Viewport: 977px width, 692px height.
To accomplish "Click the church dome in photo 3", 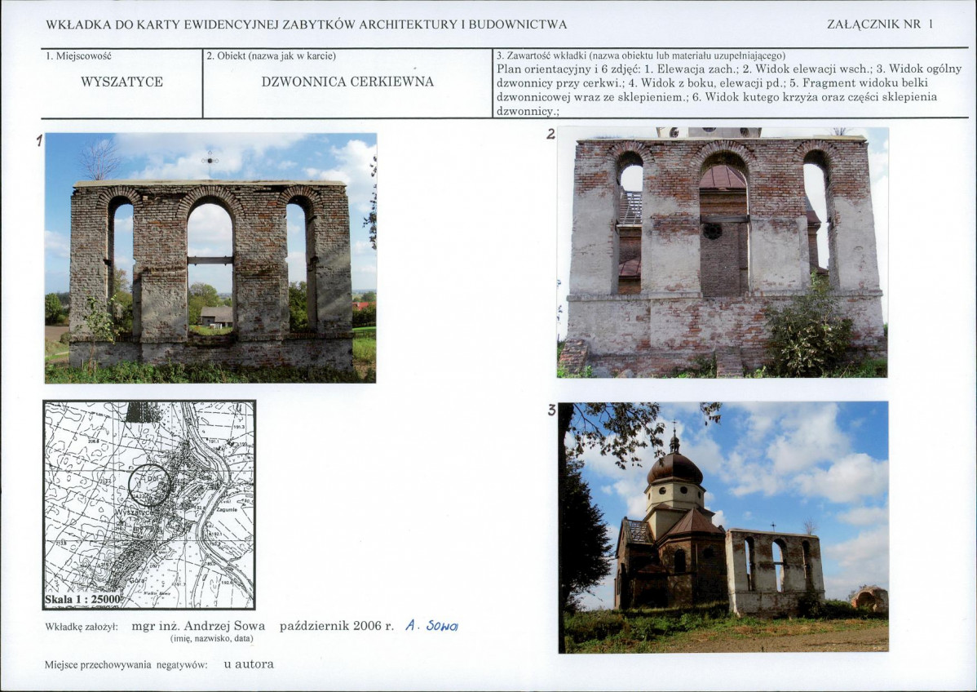I will coord(674,467).
